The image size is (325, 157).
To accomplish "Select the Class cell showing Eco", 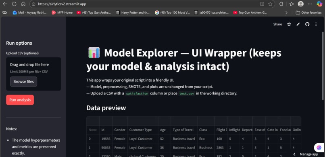I will 206,139.
